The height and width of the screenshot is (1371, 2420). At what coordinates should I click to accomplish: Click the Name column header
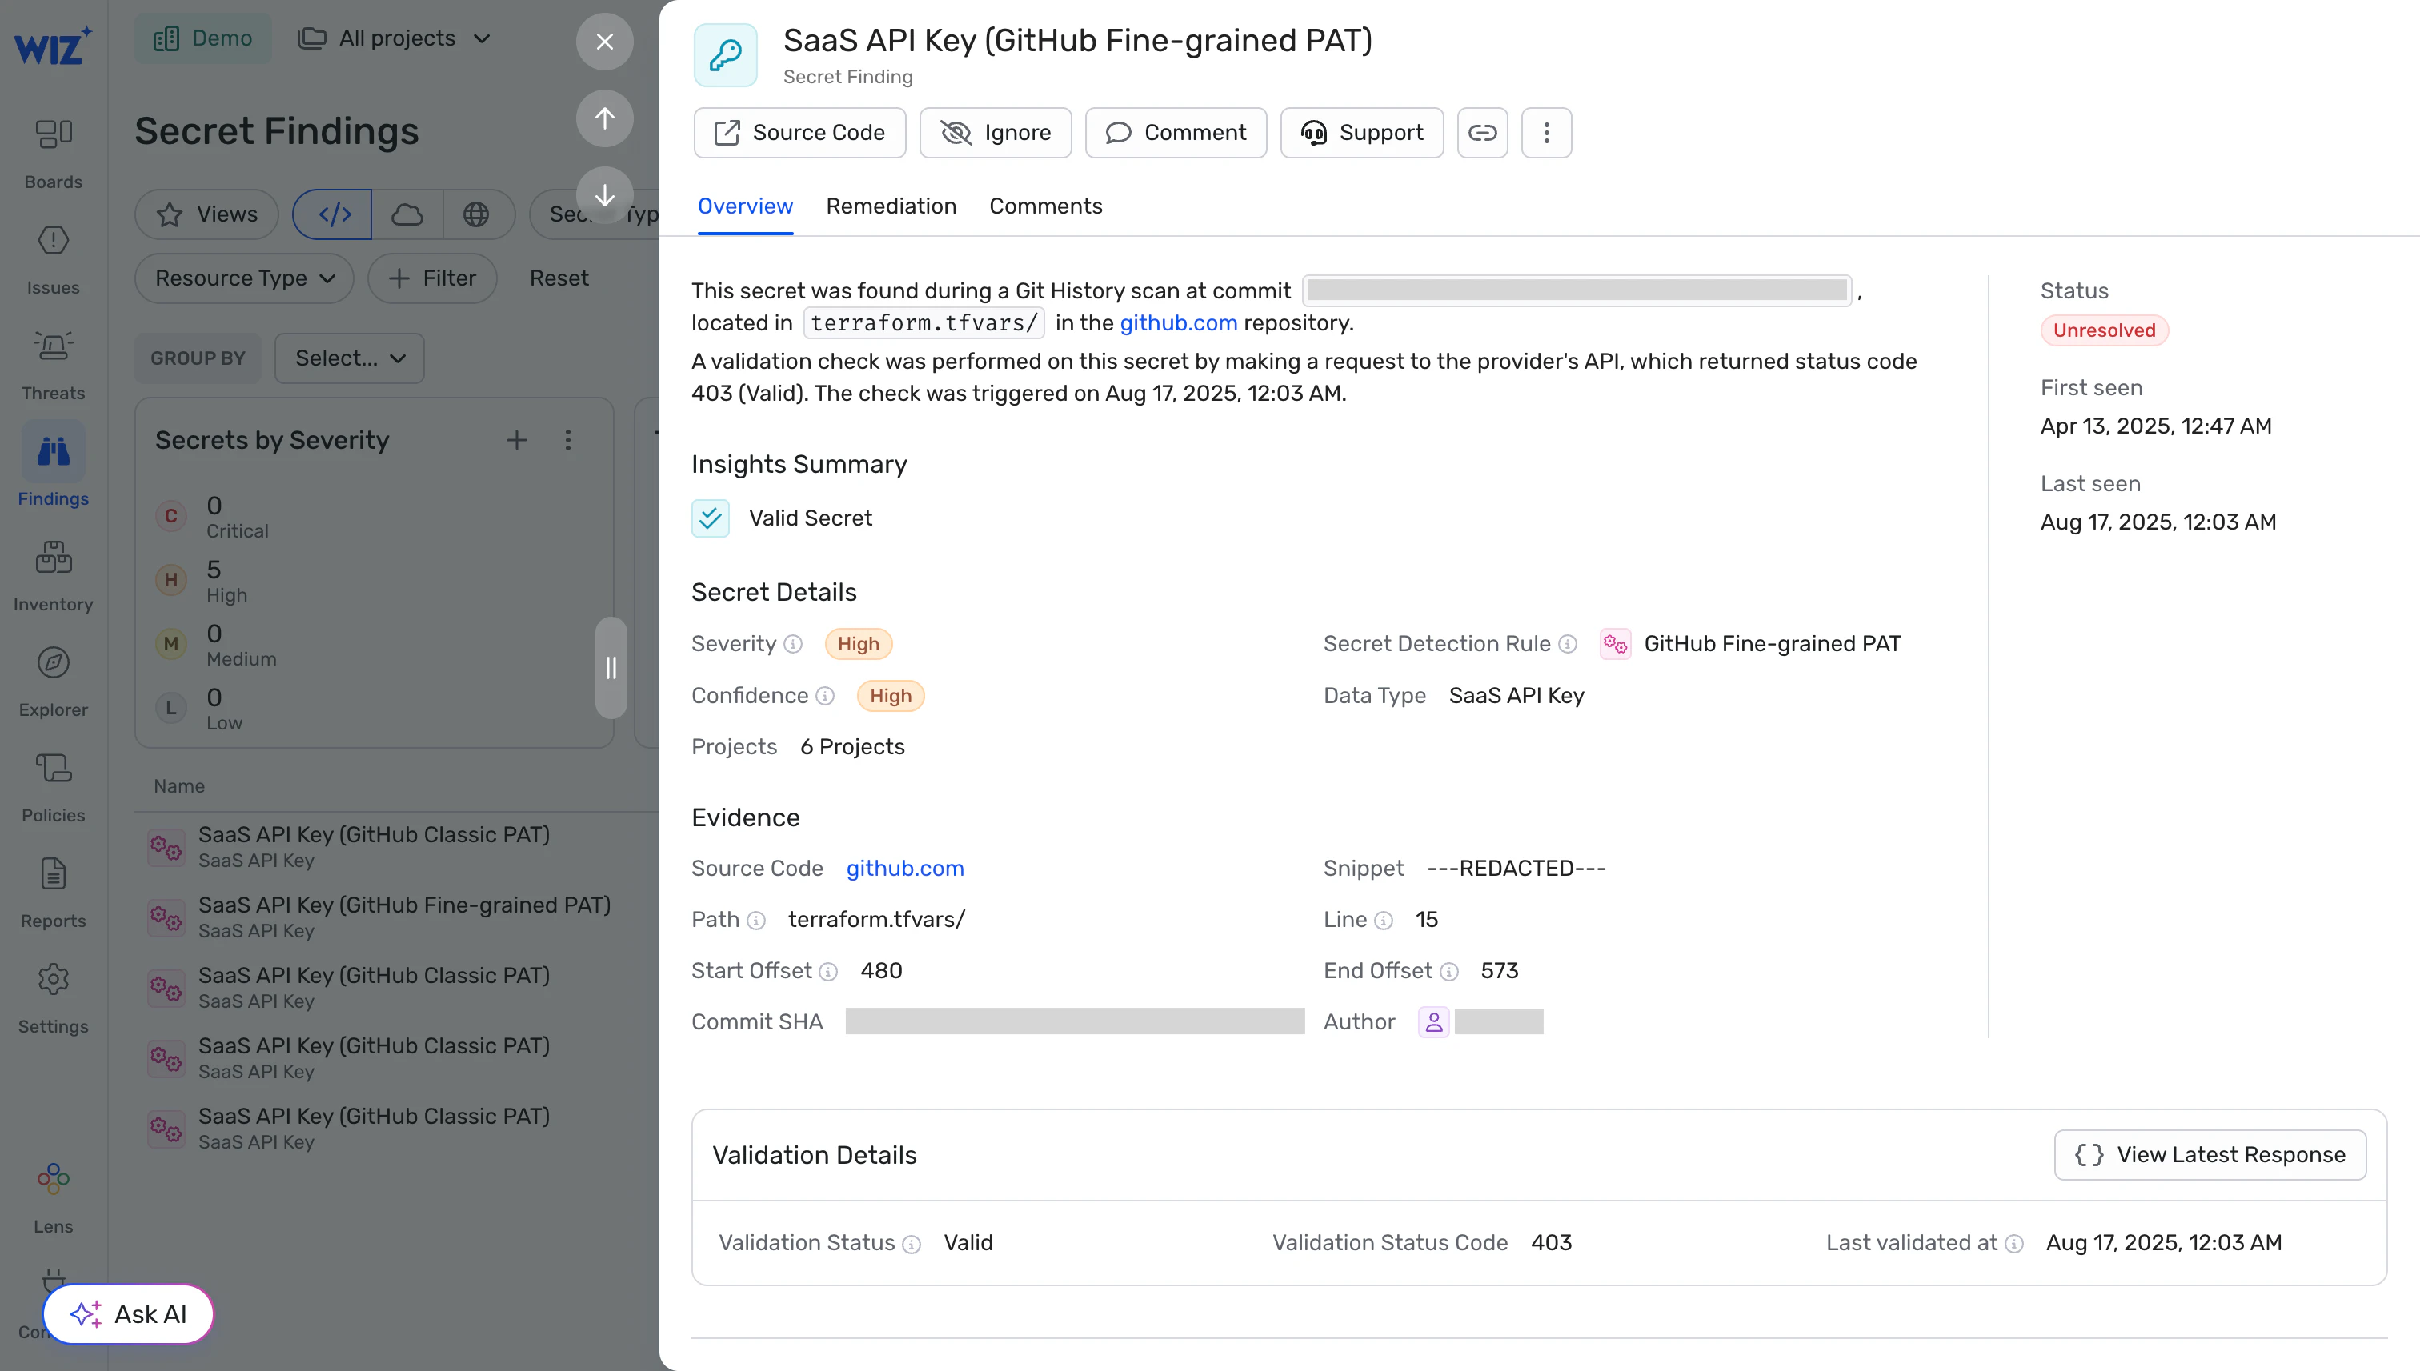click(179, 786)
